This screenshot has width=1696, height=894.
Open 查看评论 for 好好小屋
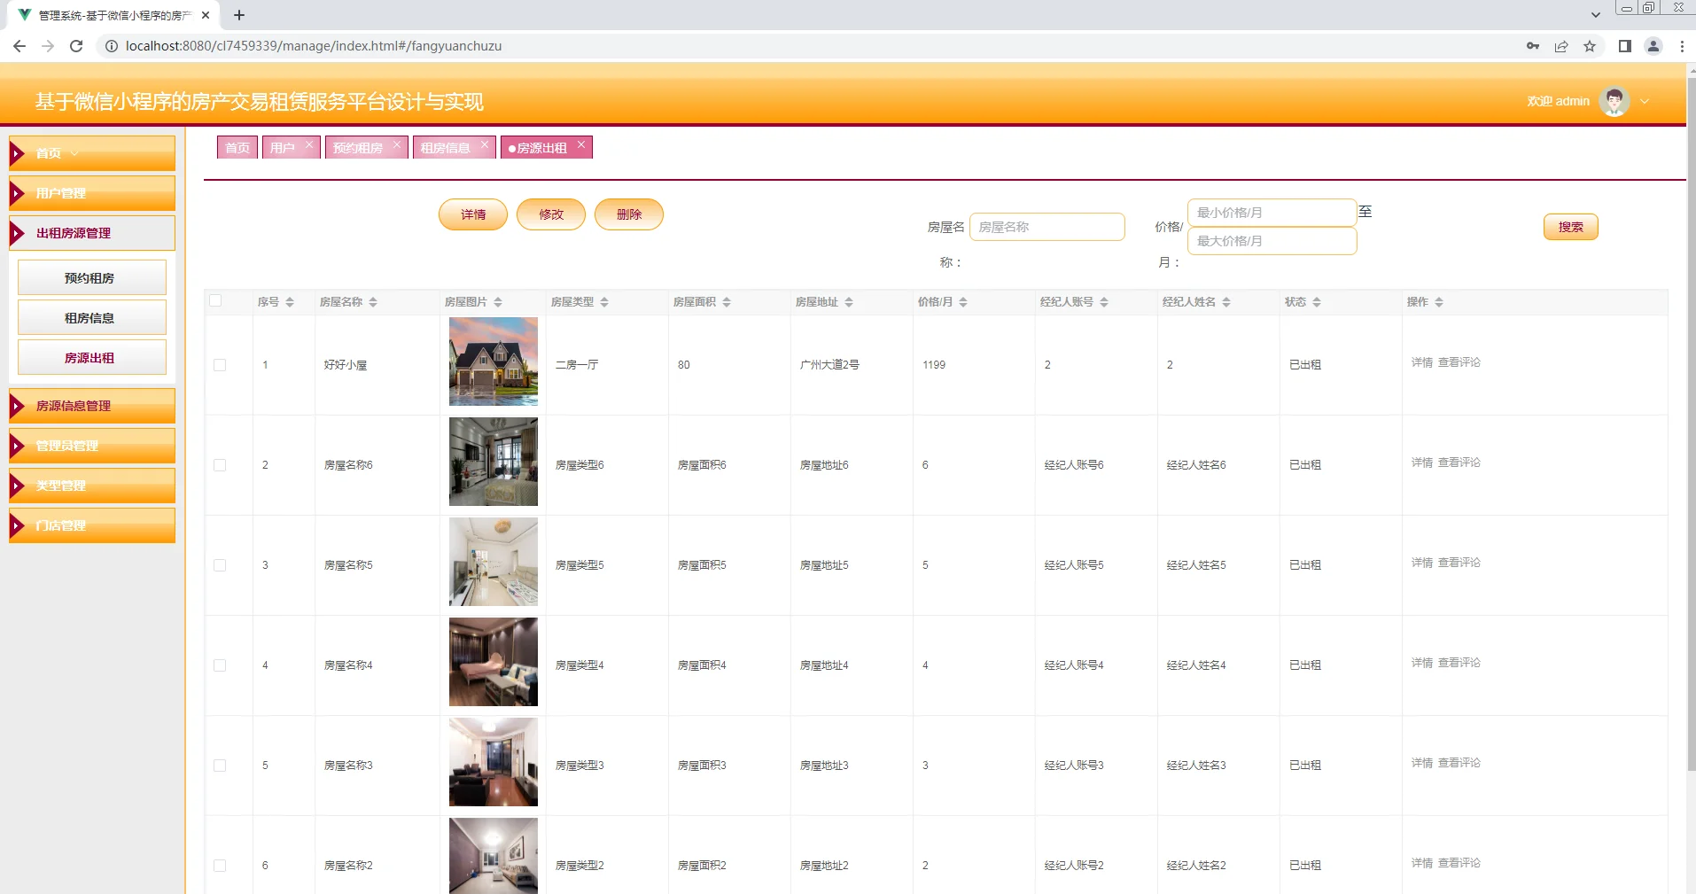click(1460, 361)
